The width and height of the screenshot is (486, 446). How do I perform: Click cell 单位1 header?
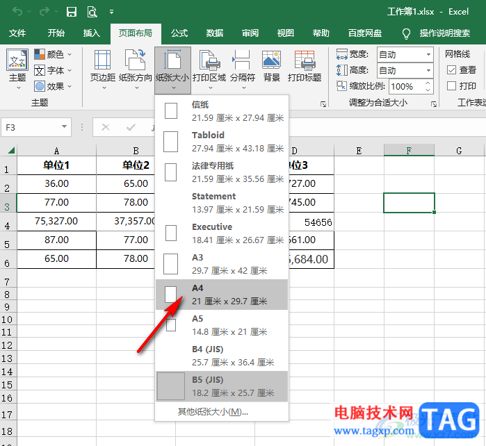pos(56,165)
